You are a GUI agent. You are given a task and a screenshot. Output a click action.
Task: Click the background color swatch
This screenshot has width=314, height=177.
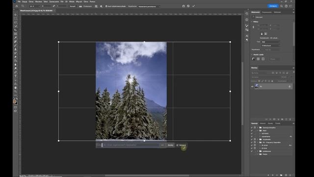[16, 103]
